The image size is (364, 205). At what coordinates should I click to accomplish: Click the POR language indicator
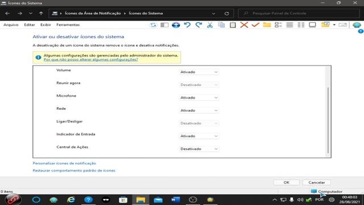[320, 200]
